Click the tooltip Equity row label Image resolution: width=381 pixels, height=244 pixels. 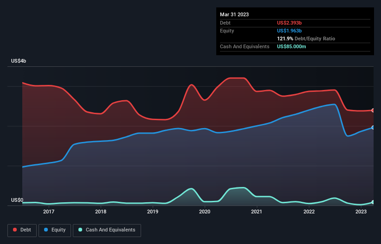click(227, 31)
